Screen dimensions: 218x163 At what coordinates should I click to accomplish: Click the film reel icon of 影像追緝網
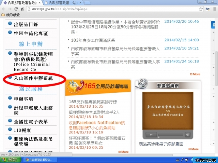(142, 84)
